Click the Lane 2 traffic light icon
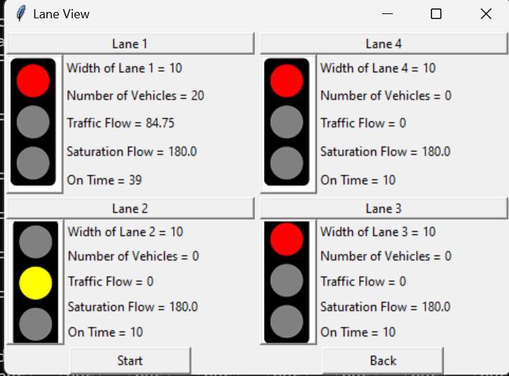Image resolution: width=509 pixels, height=376 pixels. point(35,282)
